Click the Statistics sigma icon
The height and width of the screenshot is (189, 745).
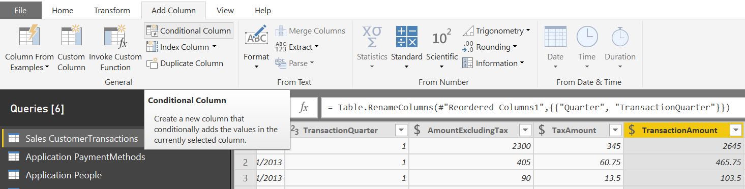(372, 37)
